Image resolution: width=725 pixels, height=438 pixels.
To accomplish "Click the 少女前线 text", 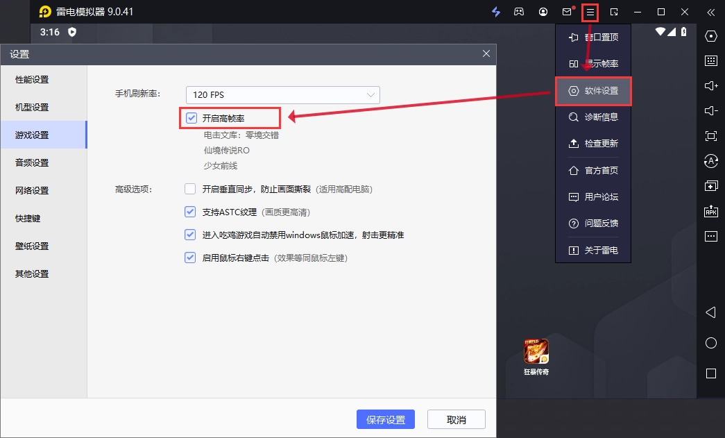I will 221,166.
